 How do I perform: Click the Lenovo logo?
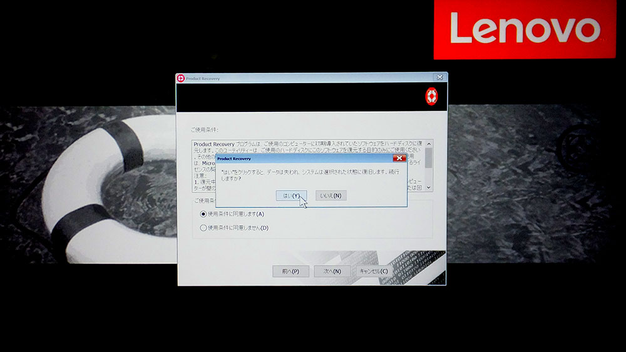[x=525, y=29]
